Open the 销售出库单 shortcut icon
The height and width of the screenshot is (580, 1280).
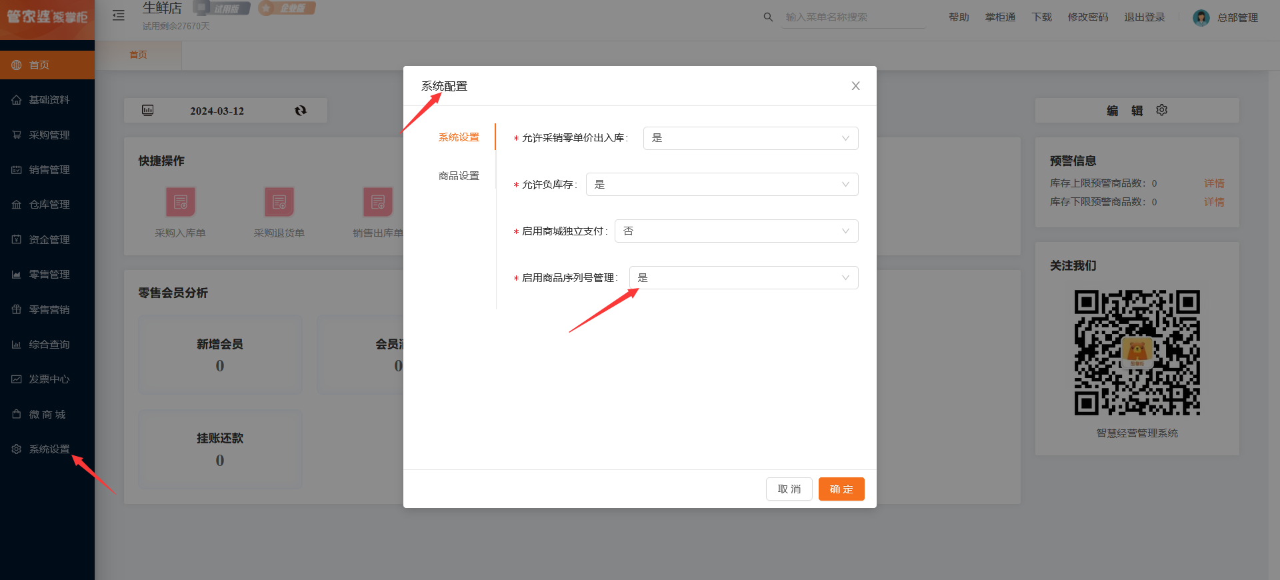[x=378, y=202]
